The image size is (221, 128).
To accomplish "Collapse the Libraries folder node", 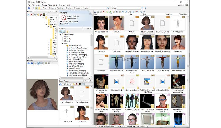I will coord(44,17).
